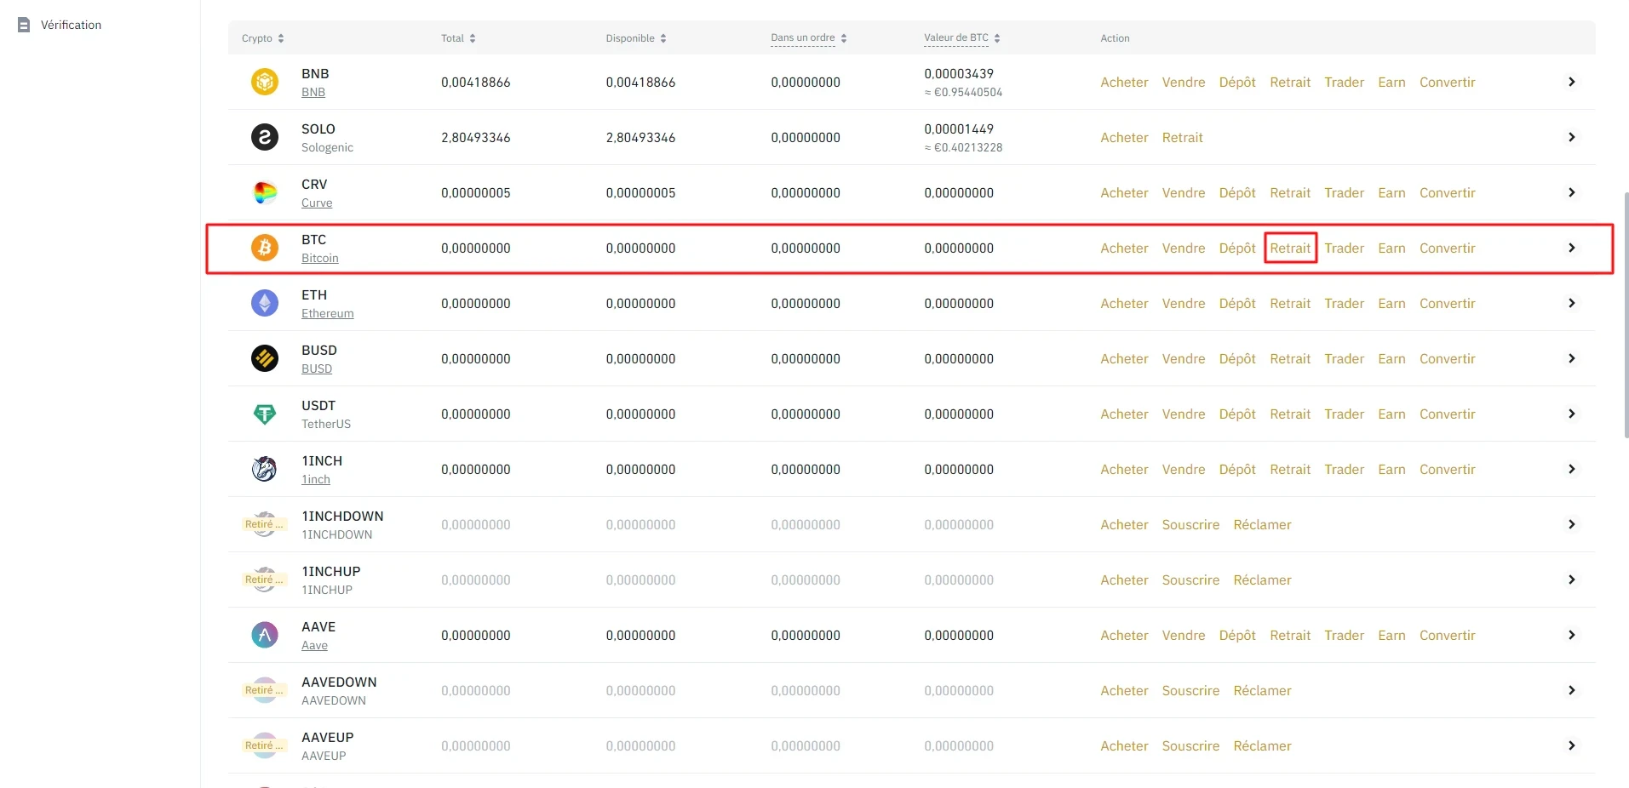
Task: Click the BNB total 0,00418866 value
Action: (x=475, y=82)
